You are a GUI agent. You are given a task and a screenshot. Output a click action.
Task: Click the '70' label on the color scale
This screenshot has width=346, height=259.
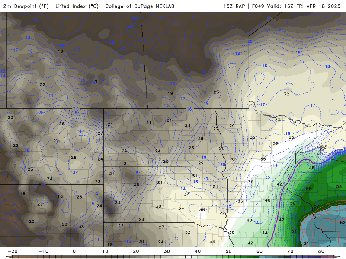pyautogui.click(x=290, y=251)
